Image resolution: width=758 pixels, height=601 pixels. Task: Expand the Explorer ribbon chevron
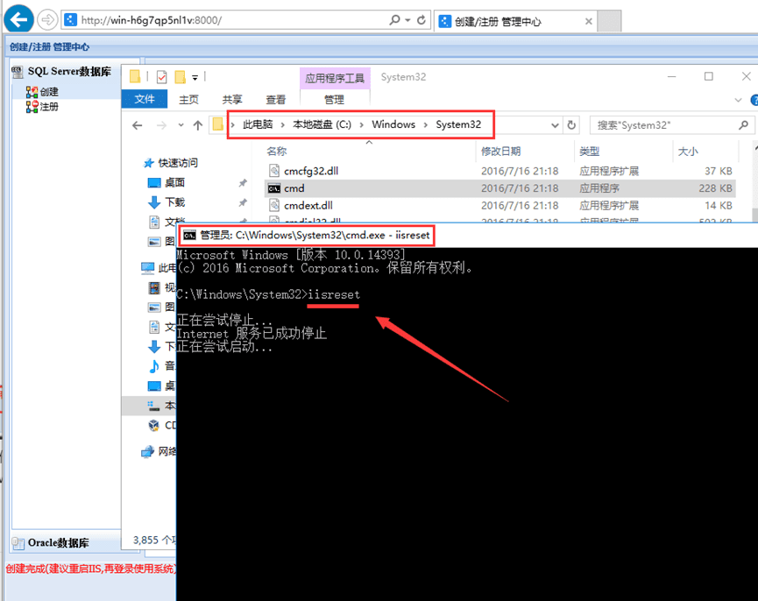coord(738,100)
